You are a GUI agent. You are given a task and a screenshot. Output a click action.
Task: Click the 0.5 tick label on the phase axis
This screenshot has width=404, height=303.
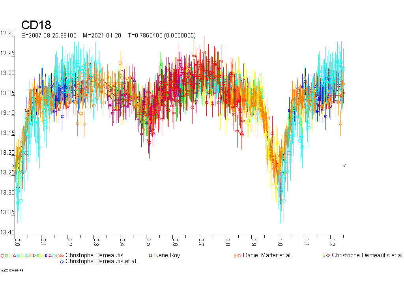148,239
